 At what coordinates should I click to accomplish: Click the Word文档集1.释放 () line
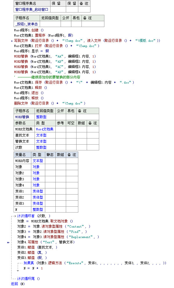[x=30, y=88]
